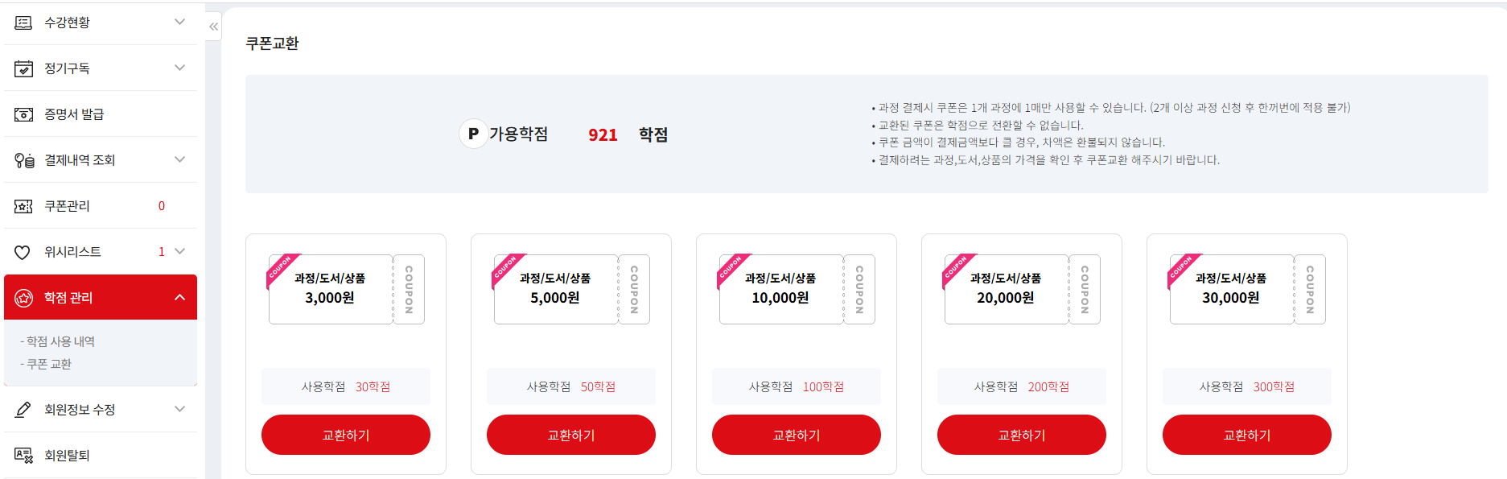Click the 위시리스트 heart icon
The height and width of the screenshot is (479, 1507).
click(23, 252)
